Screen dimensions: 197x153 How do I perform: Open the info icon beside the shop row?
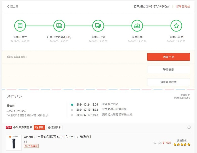coord(189,127)
